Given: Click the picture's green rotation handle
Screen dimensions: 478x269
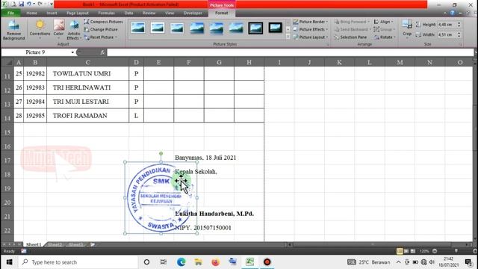Looking at the screenshot, I should pos(161,153).
